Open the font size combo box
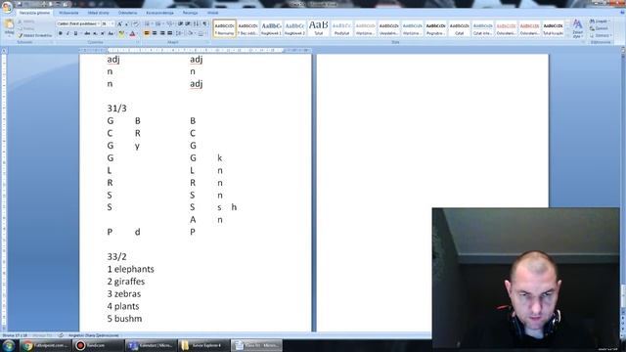The width and height of the screenshot is (626, 352). pyautogui.click(x=108, y=23)
